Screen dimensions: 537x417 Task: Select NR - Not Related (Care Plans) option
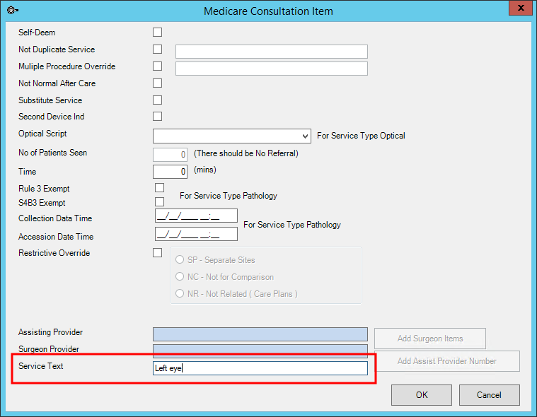(x=180, y=293)
